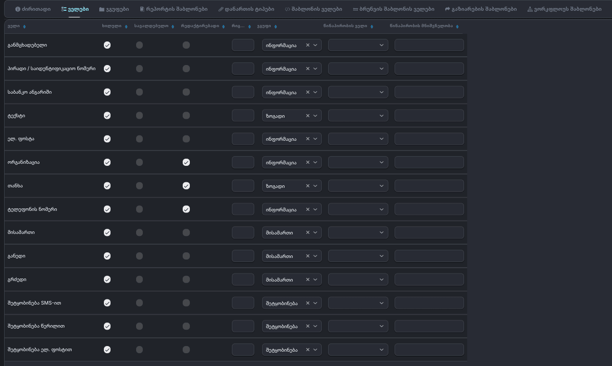Enable რედაქტირებადი for the განედი row
This screenshot has width=612, height=366.
186,256
